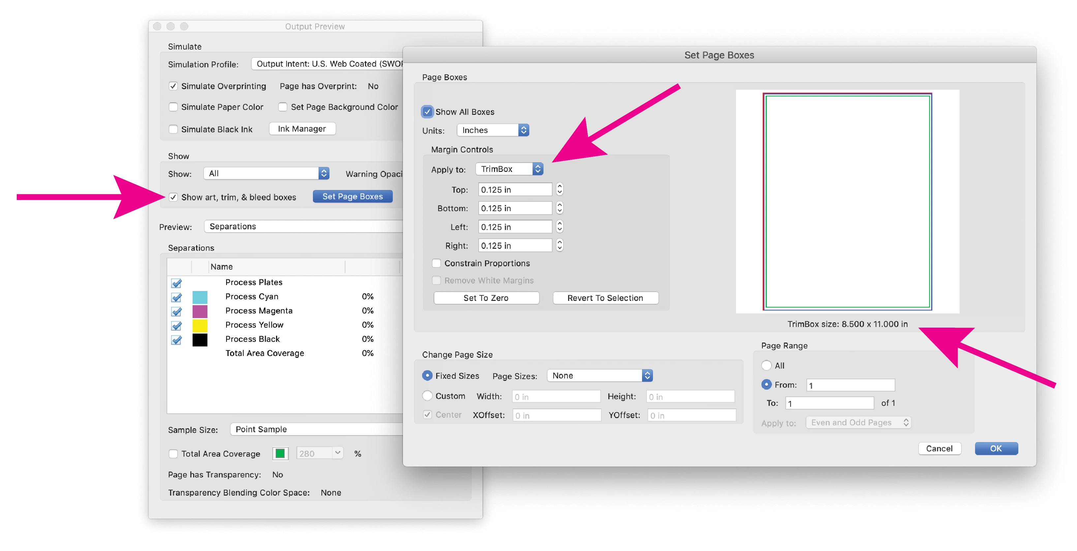Enable Constrain Proportions checkbox
The image size is (1077, 551).
(x=436, y=263)
